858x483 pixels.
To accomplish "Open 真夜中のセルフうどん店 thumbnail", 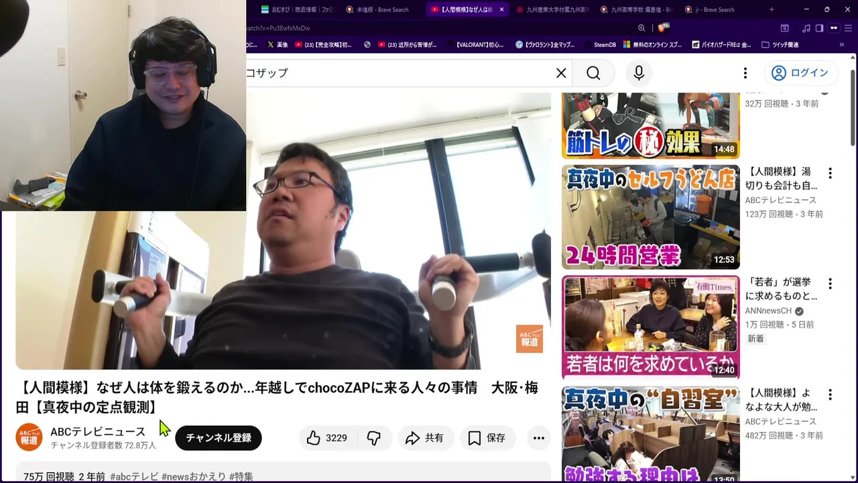I will click(651, 217).
